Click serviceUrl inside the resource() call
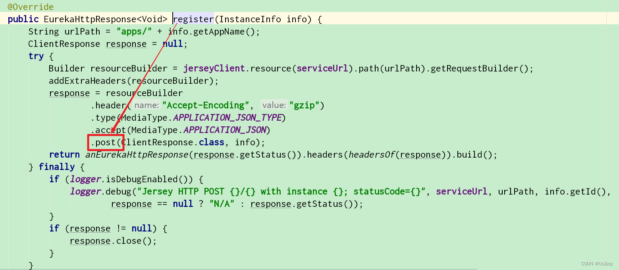Screen dimensions: 619x270 (323, 68)
